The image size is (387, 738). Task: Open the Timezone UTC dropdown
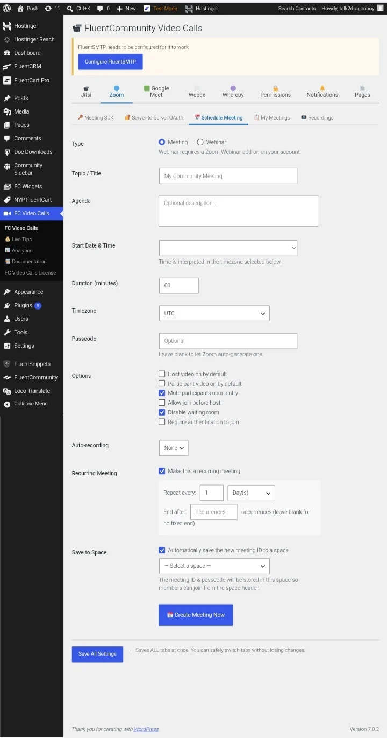tap(214, 313)
